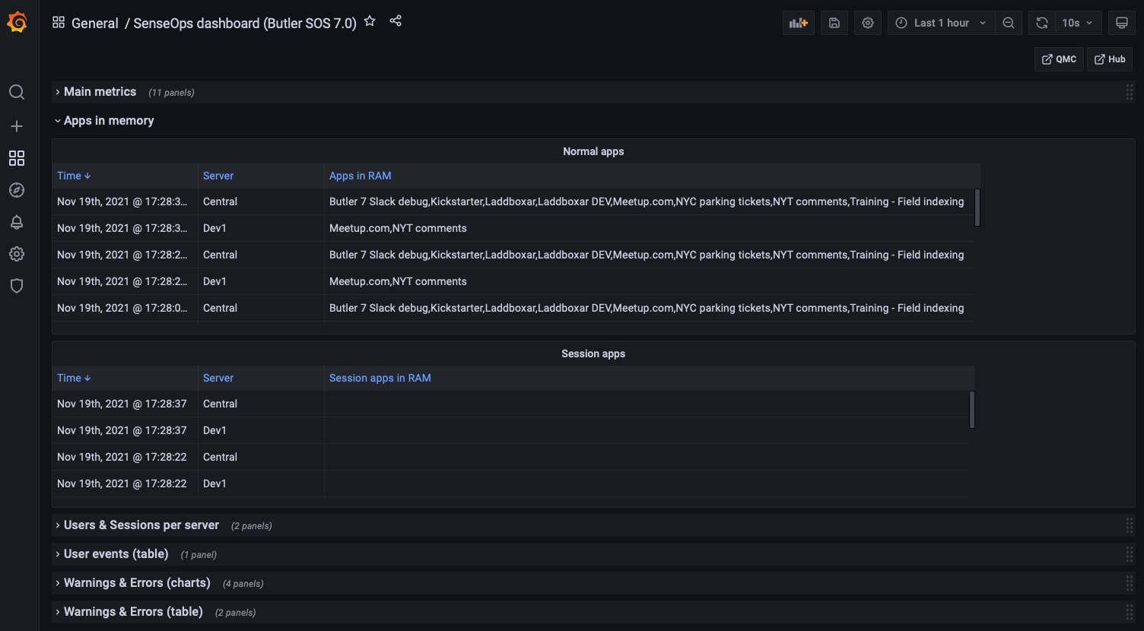Click the General breadcrumb folder
1144x631 pixels.
94,24
